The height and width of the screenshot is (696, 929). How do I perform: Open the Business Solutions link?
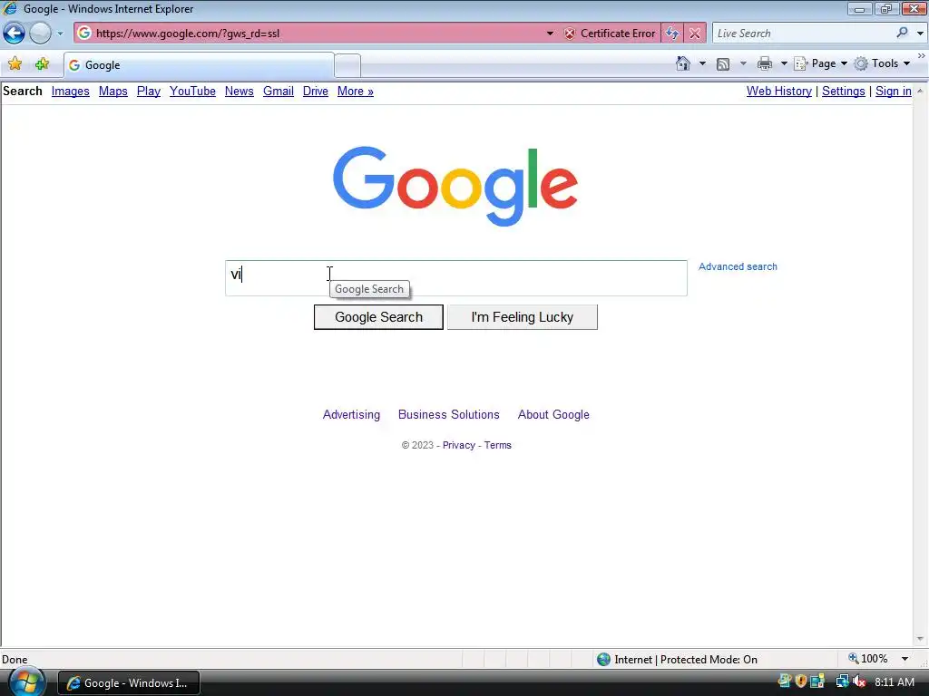click(448, 414)
